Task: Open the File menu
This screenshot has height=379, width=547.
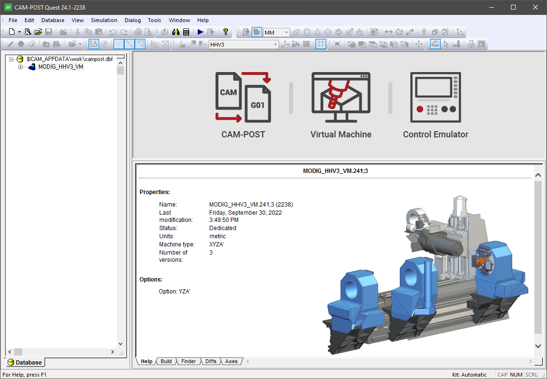Action: (13, 20)
